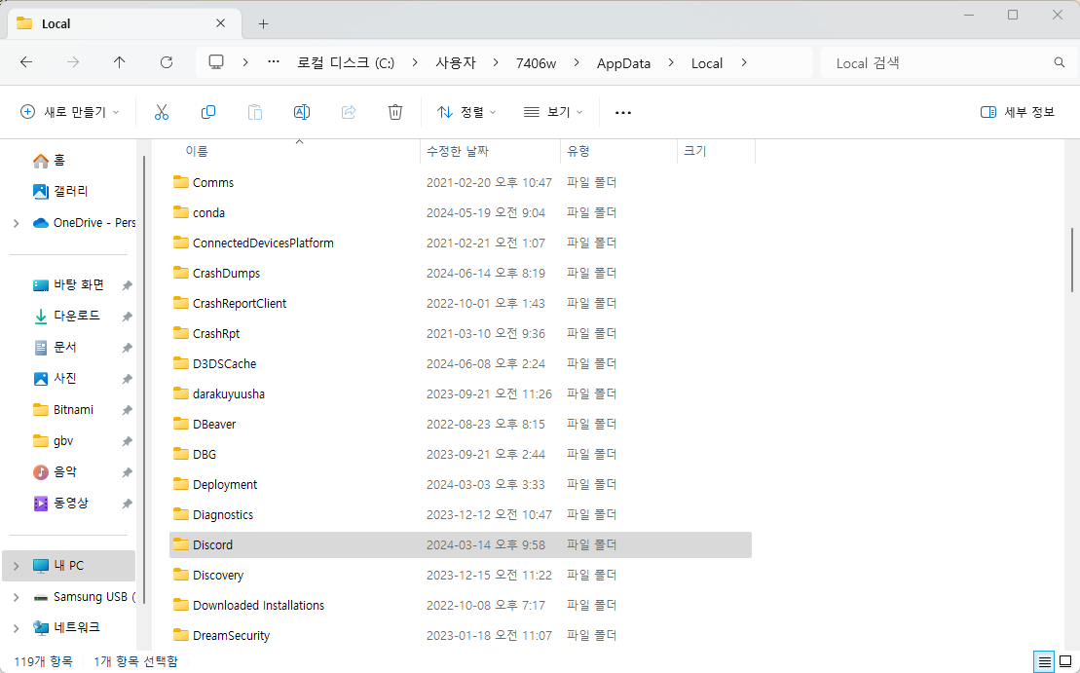Open the 정렬 sort dropdown
This screenshot has width=1080, height=673.
click(466, 112)
